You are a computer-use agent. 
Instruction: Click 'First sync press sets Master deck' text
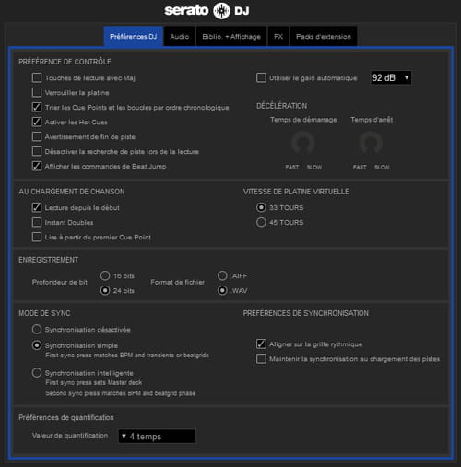(94, 383)
